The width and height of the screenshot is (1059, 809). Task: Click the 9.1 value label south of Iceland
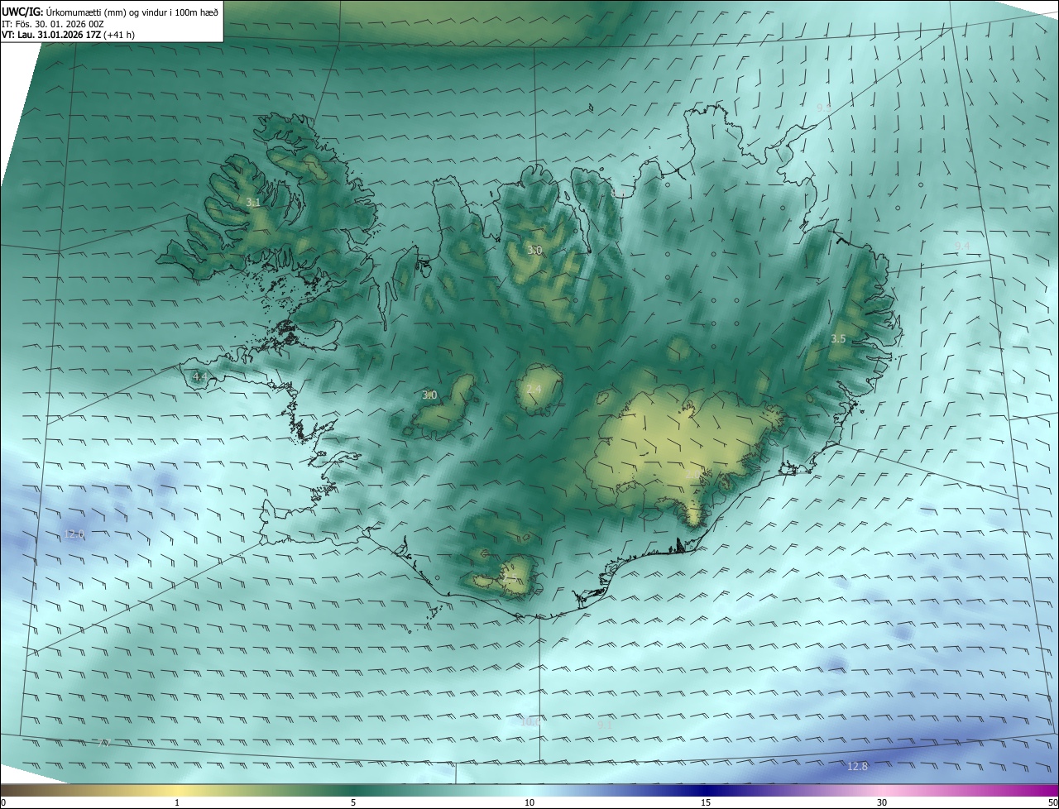605,724
